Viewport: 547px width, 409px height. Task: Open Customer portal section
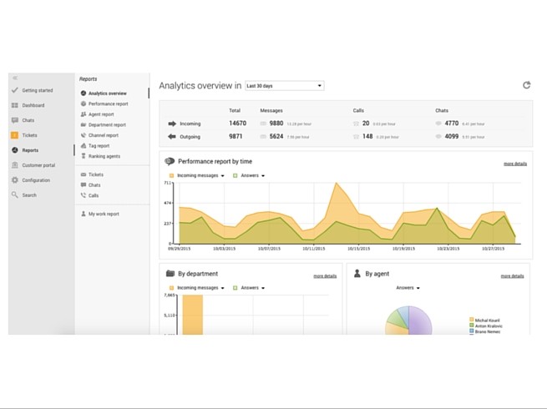click(x=38, y=165)
